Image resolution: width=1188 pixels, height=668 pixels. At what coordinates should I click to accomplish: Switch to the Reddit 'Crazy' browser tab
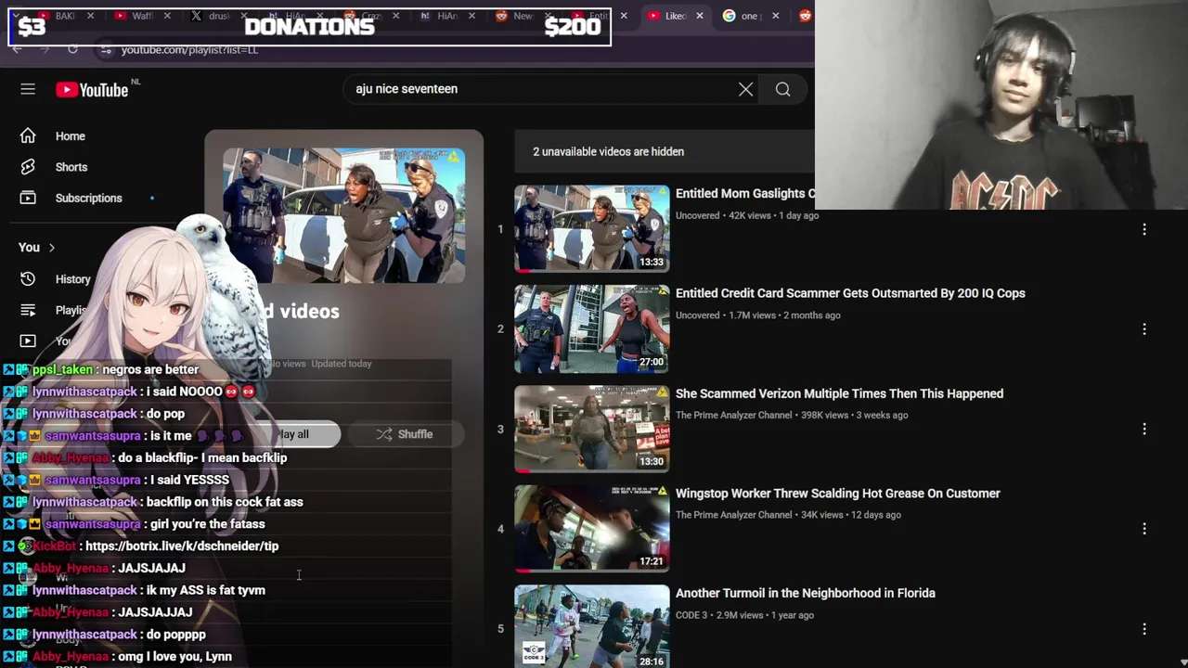pyautogui.click(x=371, y=16)
